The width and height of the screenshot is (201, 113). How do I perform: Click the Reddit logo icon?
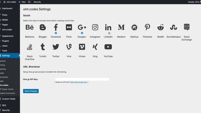click(160, 27)
